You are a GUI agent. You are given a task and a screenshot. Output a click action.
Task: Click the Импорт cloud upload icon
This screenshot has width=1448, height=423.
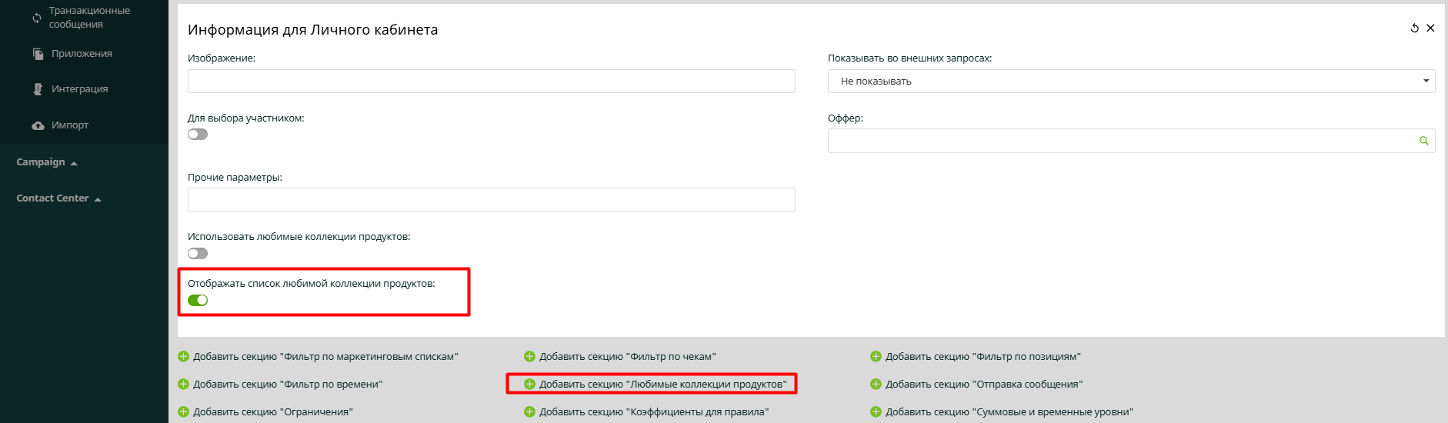(x=38, y=125)
